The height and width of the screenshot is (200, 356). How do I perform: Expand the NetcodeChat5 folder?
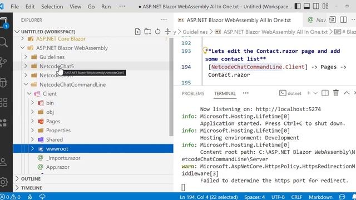tap(26, 66)
